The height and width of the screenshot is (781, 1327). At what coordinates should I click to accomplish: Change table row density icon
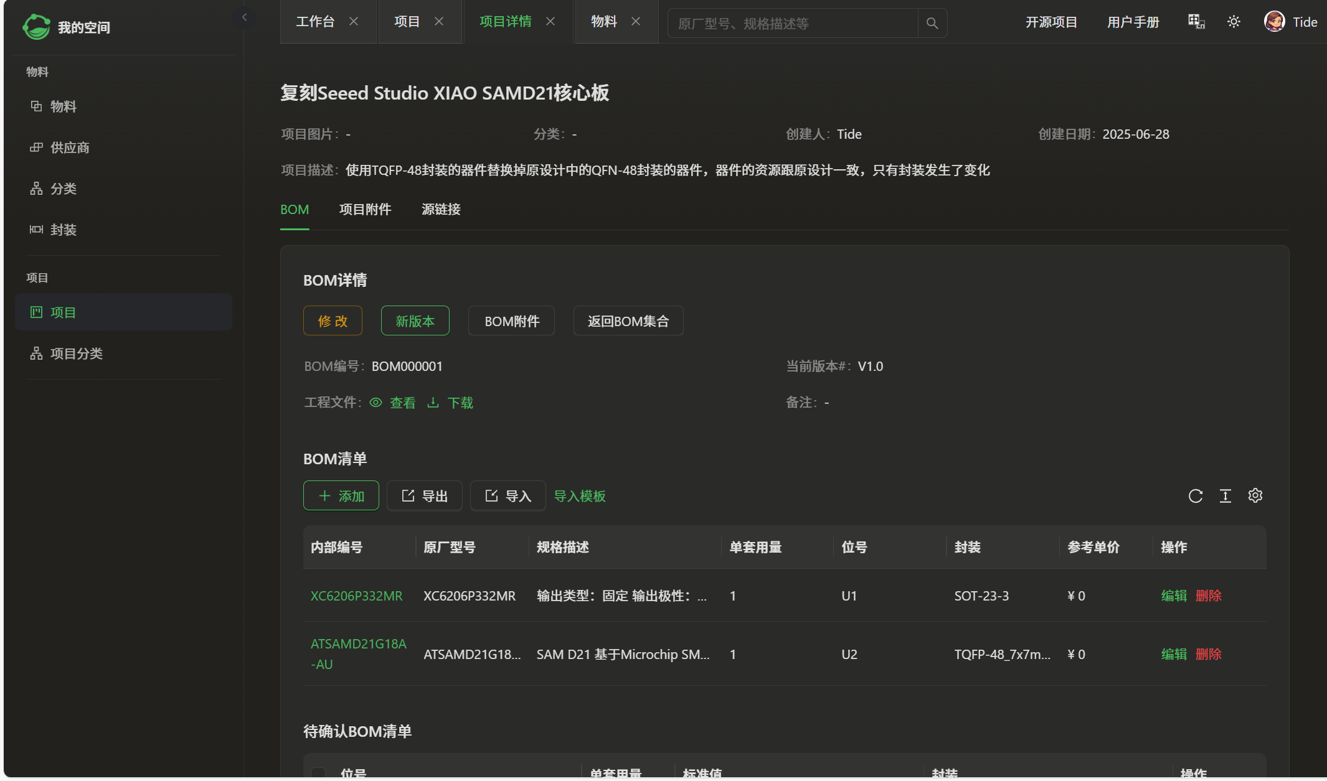[x=1225, y=496]
